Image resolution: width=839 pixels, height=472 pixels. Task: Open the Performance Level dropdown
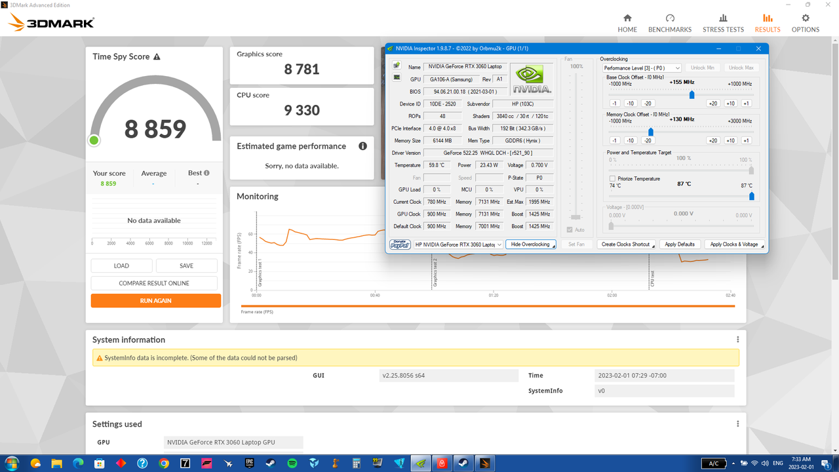[642, 68]
